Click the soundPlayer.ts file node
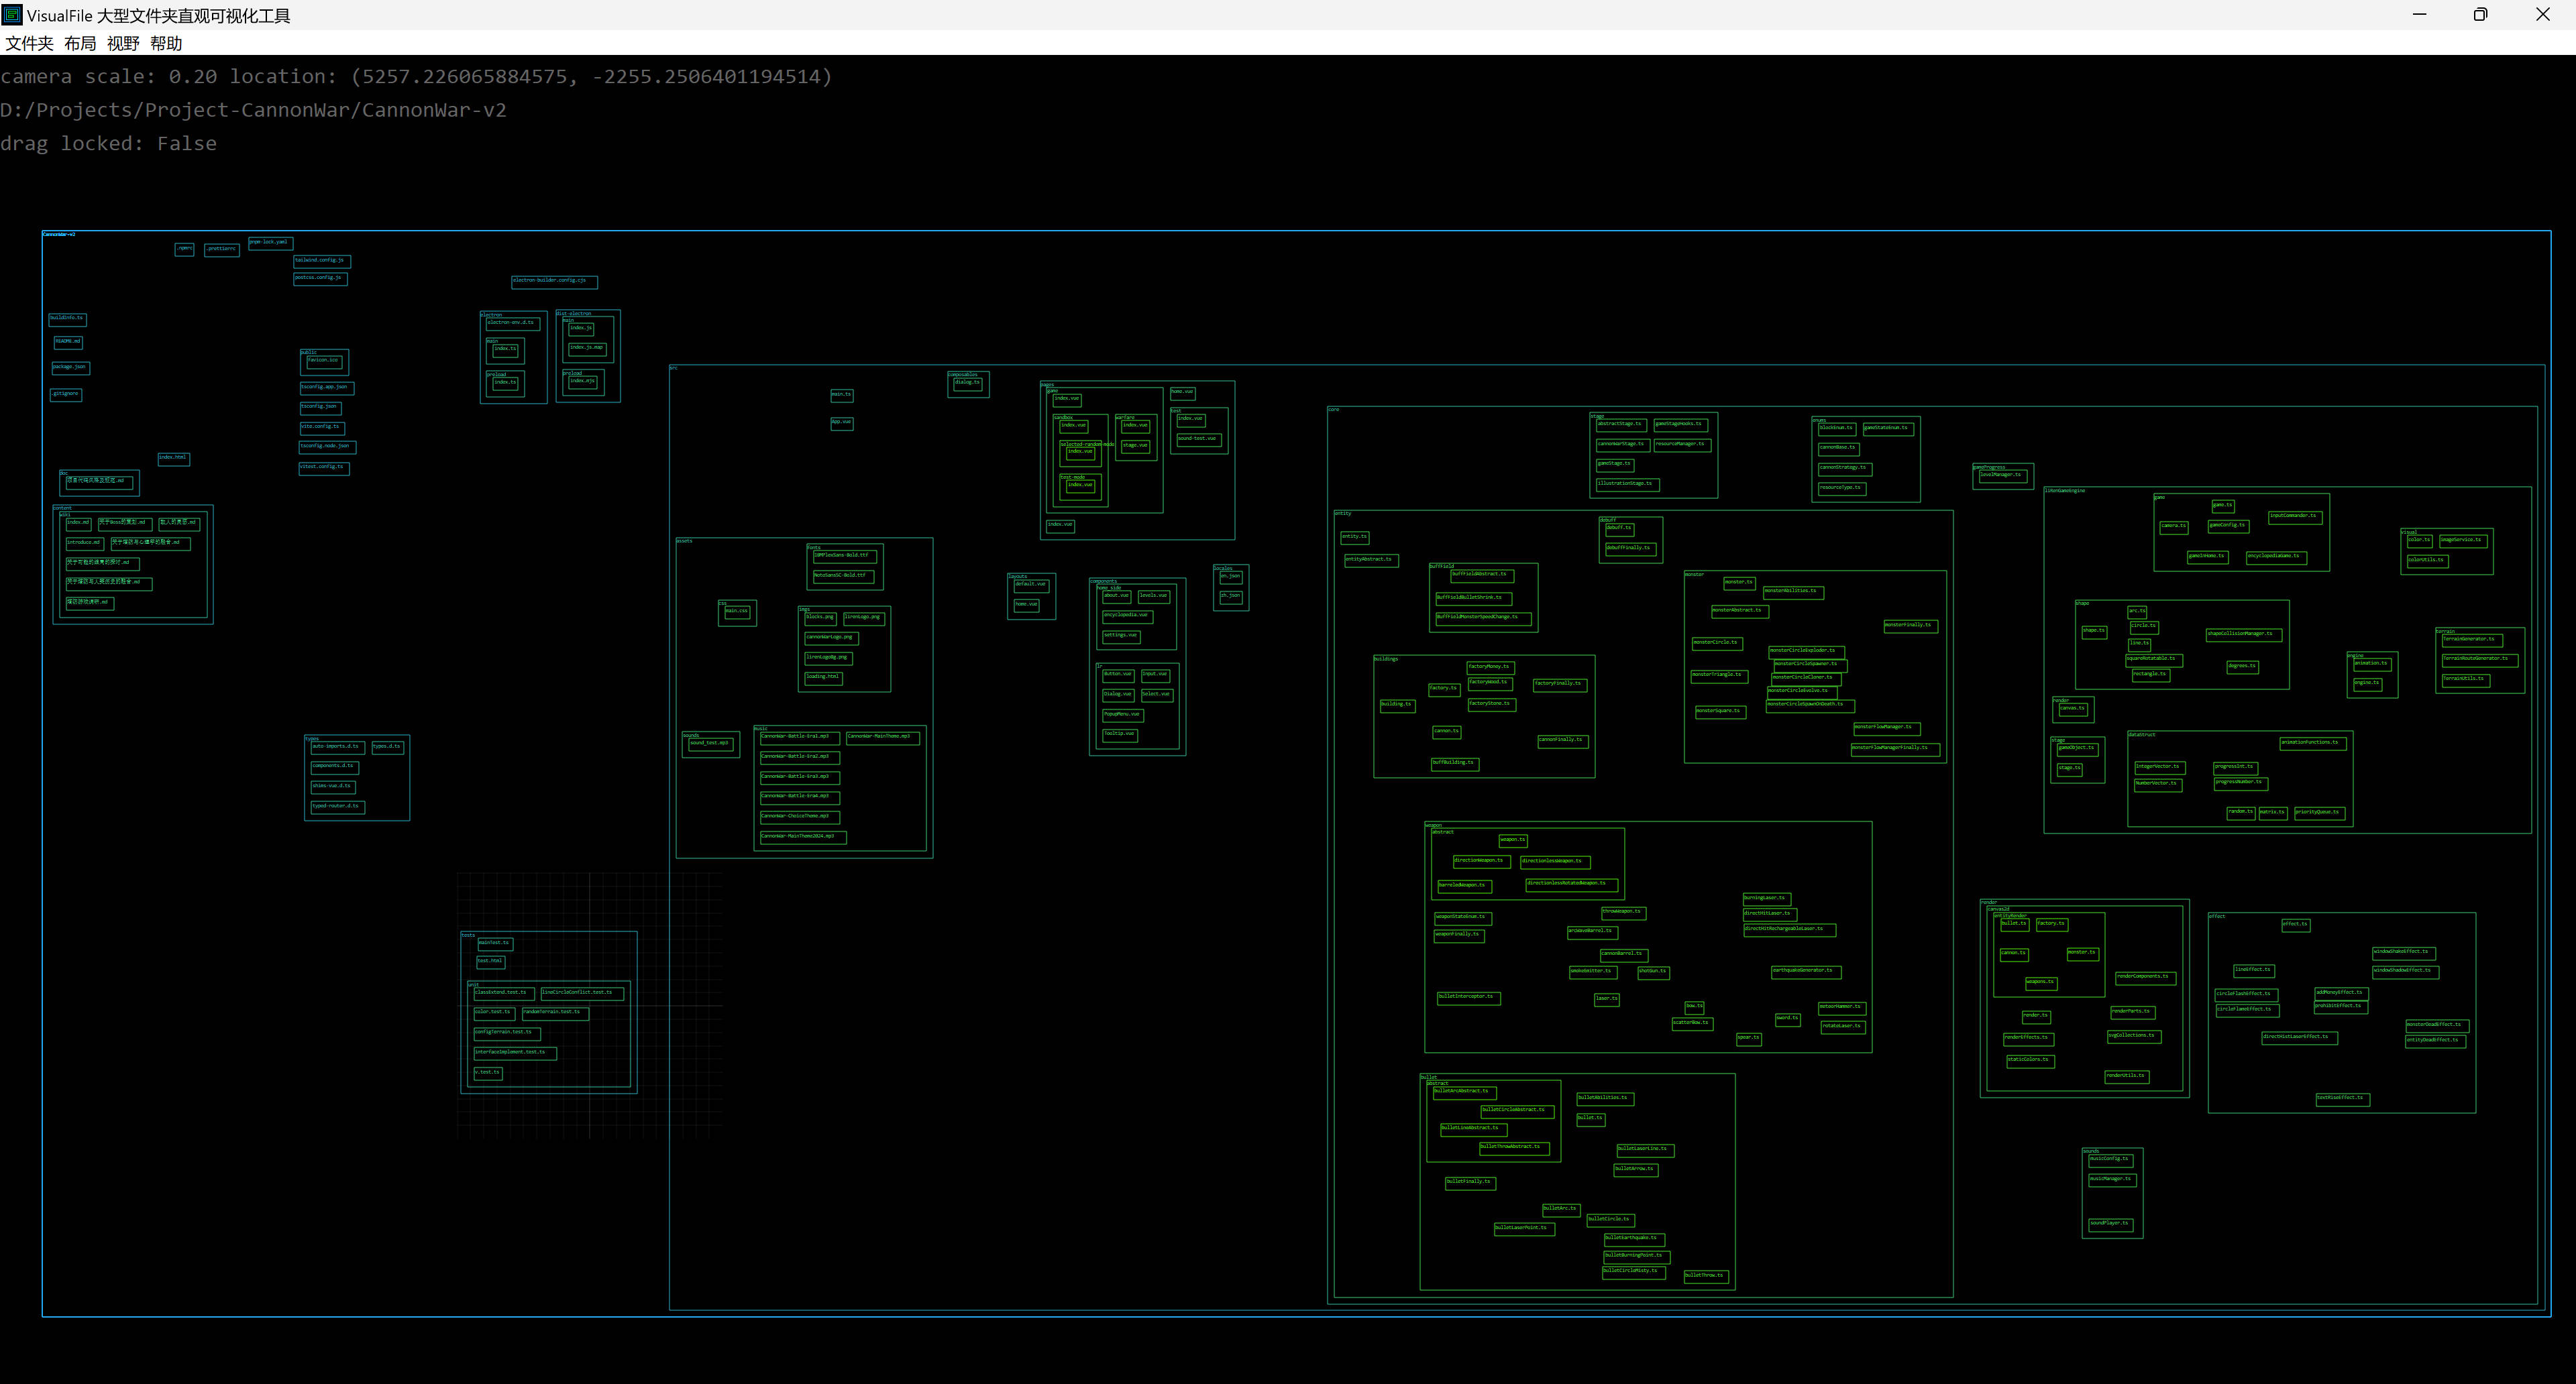2576x1384 pixels. point(2110,1224)
